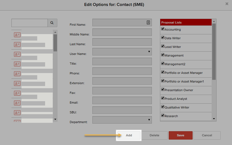This screenshot has width=232, height=145.
Task: Open the Department dropdown
Action: (x=122, y=120)
